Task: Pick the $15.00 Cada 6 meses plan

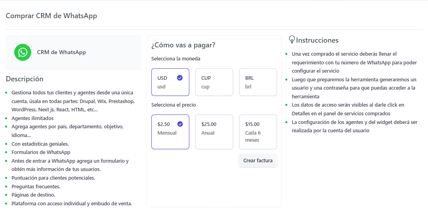Action: (x=258, y=132)
